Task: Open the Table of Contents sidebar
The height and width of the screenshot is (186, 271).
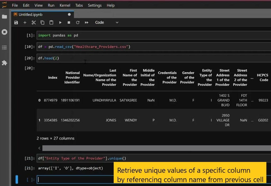Action: tap(4, 48)
